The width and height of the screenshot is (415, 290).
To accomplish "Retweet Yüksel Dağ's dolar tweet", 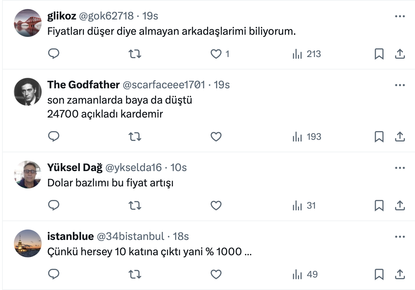I will point(135,206).
